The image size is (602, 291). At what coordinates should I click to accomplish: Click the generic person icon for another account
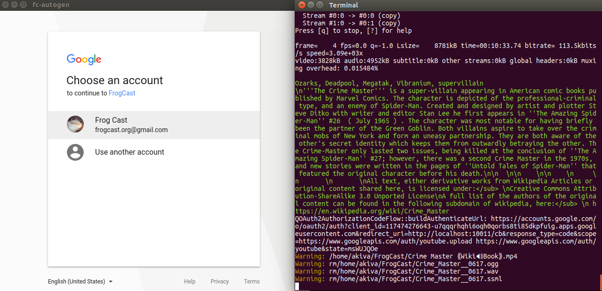pyautogui.click(x=75, y=152)
